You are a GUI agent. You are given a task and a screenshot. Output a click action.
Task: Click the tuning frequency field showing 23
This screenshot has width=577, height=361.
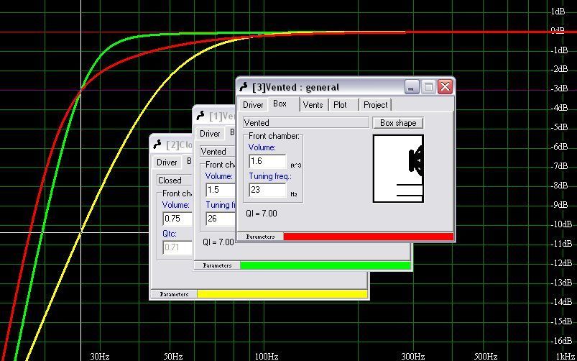coord(267,190)
